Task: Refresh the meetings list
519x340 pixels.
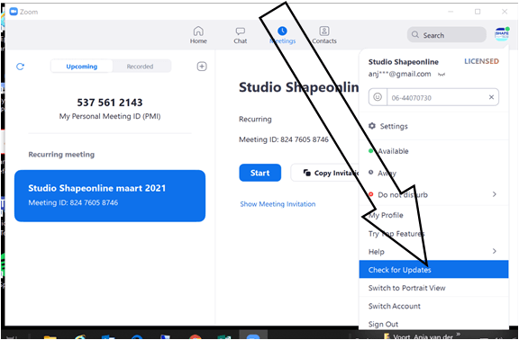Action: 20,67
